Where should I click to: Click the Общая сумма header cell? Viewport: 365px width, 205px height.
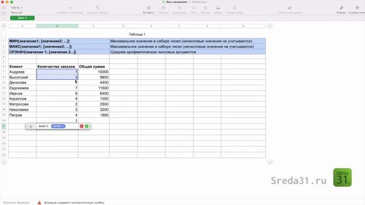coord(94,67)
